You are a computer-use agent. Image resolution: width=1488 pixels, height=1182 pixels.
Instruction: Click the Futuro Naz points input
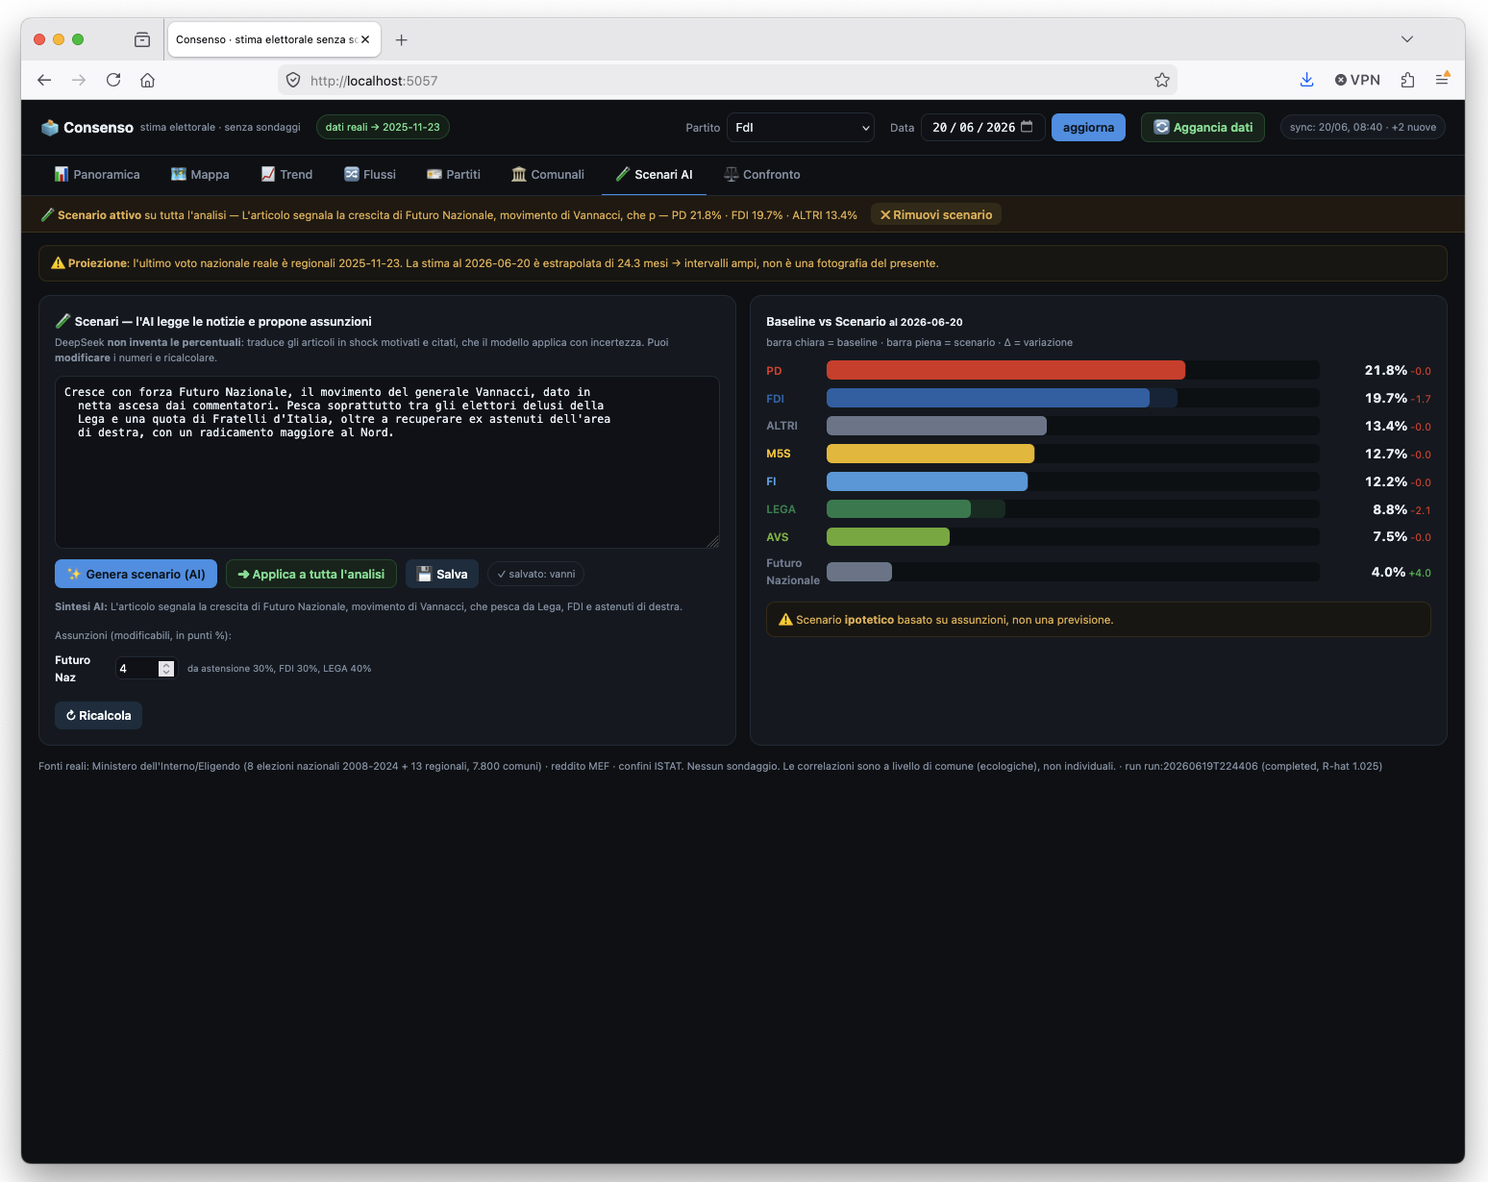tap(146, 668)
